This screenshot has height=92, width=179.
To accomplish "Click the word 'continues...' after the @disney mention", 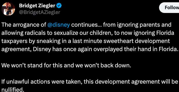I will [86, 25].
